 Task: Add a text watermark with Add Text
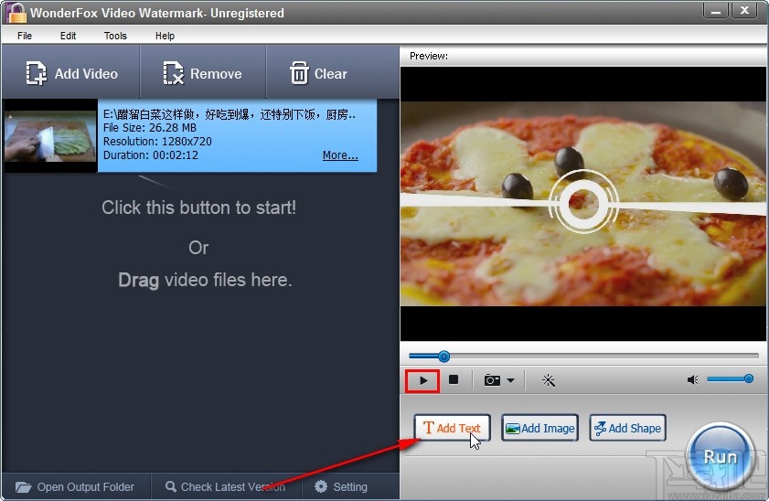point(452,428)
